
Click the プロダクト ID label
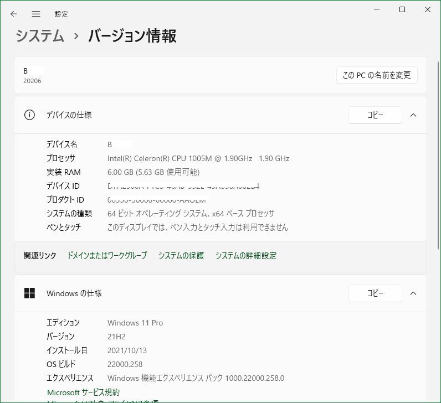pyautogui.click(x=65, y=199)
